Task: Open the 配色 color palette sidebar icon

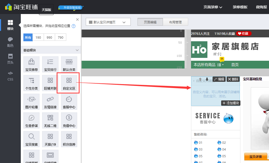Action: [x=10, y=42]
